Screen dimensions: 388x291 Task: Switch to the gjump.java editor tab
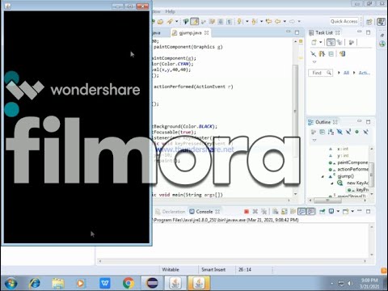coord(190,33)
